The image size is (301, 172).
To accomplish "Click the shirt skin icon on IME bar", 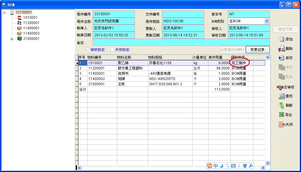I will 245,166.
